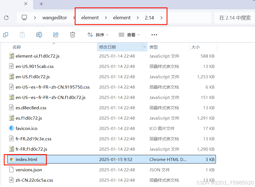Click the Share toolbar icon
This screenshot has width=255, height=187.
pyautogui.click(x=56, y=34)
